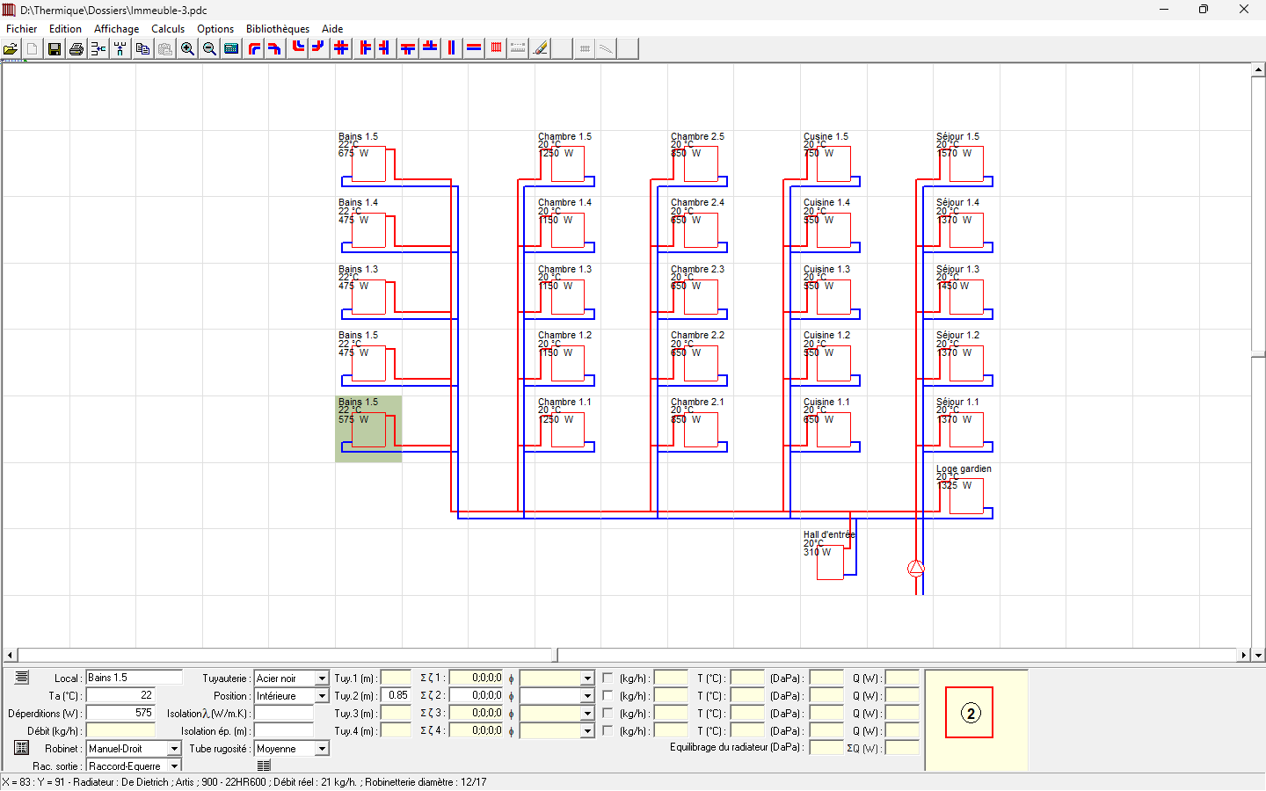
Task: Click the zoom in magnifier icon
Action: pyautogui.click(x=187, y=49)
